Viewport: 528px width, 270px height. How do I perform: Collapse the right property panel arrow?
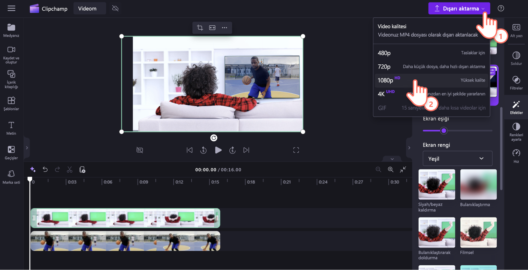pyautogui.click(x=409, y=148)
